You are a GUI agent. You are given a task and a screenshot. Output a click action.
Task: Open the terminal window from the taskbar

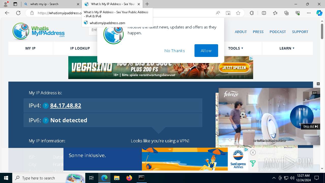141,178
